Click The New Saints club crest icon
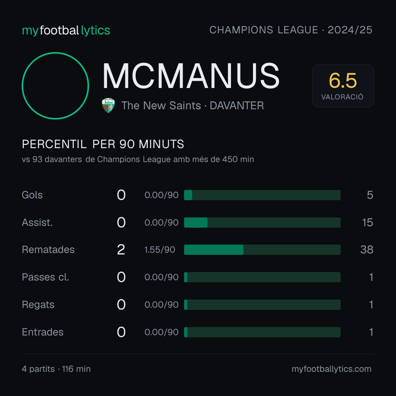396x396 pixels. (108, 106)
